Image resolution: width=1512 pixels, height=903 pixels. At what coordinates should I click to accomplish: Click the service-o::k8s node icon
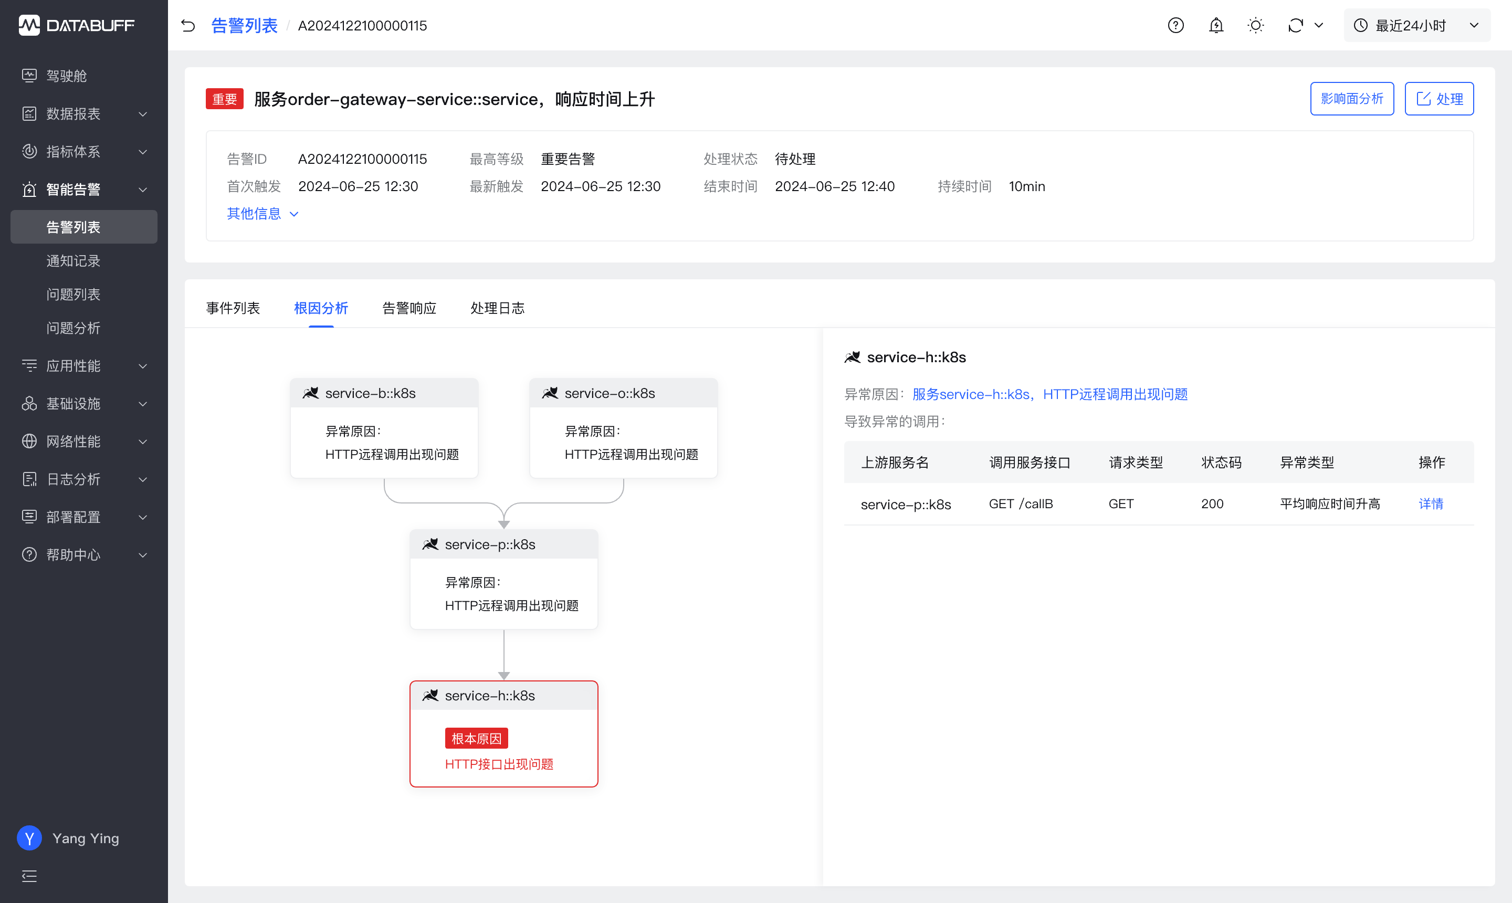(x=550, y=393)
